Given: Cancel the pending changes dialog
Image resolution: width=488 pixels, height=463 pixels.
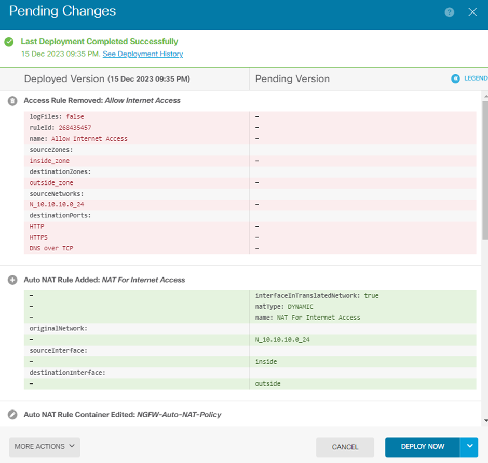Looking at the screenshot, I should (345, 447).
